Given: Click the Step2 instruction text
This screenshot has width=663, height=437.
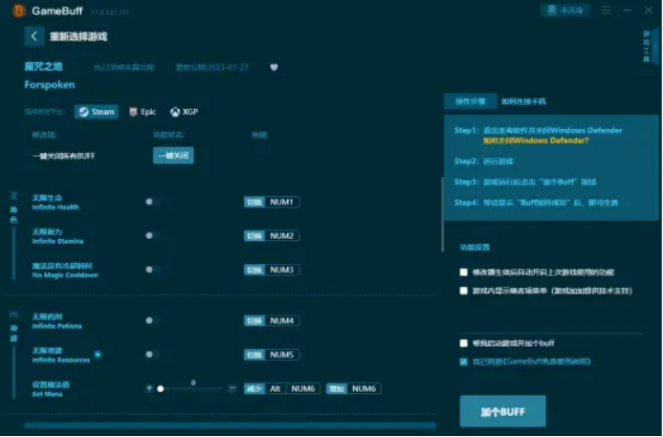Looking at the screenshot, I should (484, 162).
